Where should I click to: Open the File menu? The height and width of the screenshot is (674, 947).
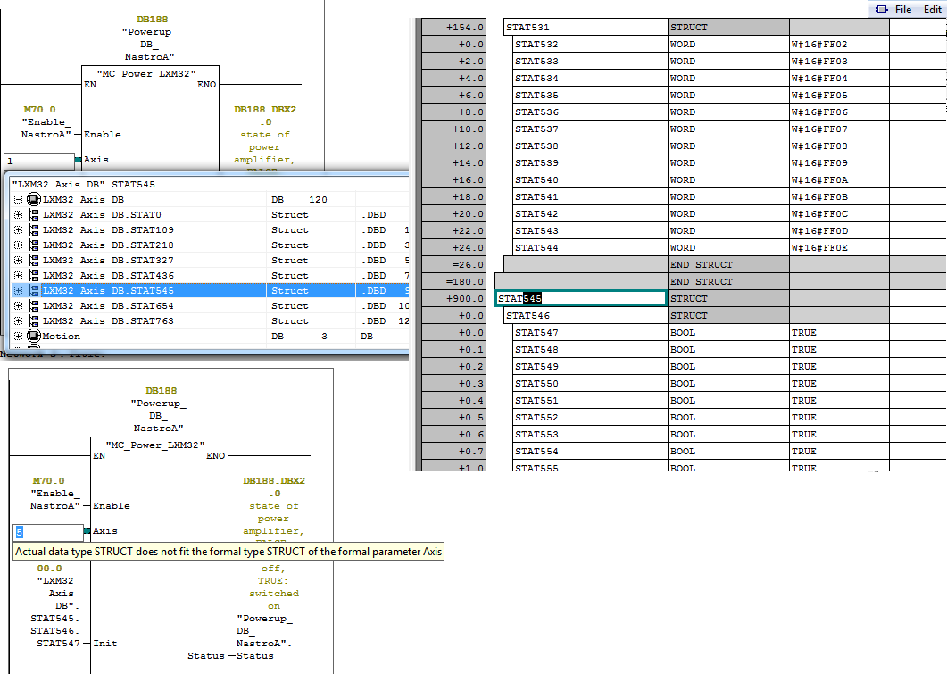pos(903,9)
